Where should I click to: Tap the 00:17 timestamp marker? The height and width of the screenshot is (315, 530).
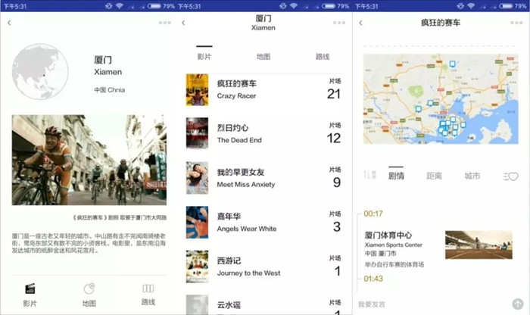pos(373,214)
